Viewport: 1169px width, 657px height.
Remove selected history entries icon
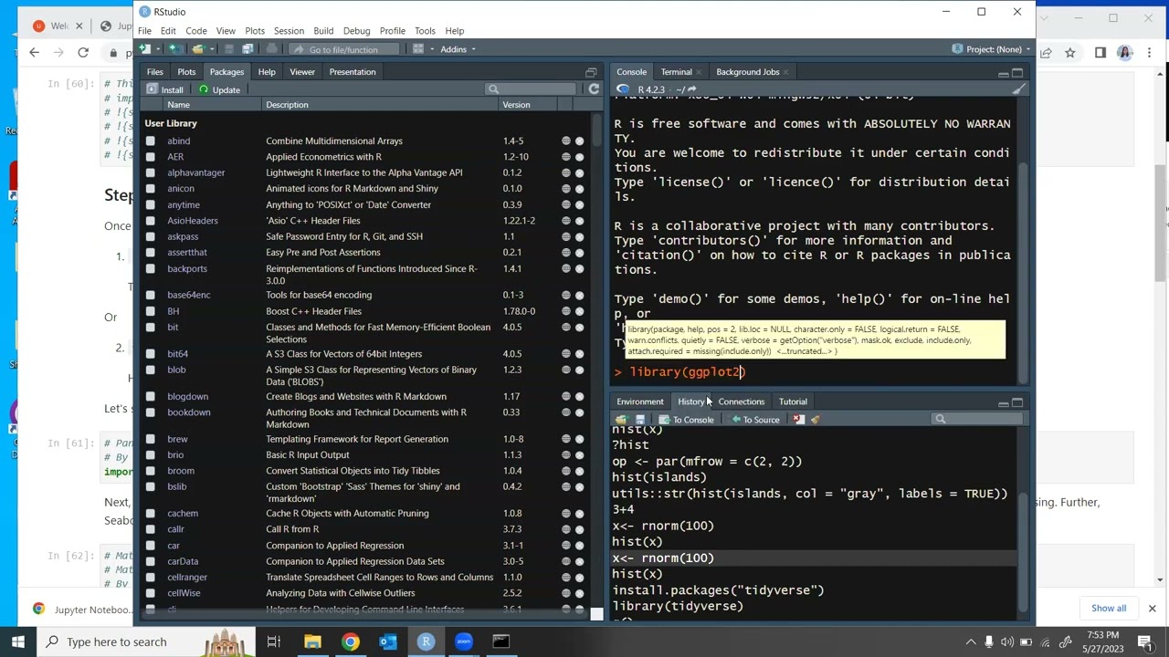pyautogui.click(x=798, y=420)
